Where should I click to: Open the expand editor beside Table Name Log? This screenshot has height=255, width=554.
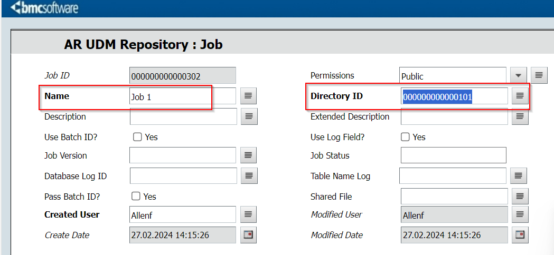(518, 175)
